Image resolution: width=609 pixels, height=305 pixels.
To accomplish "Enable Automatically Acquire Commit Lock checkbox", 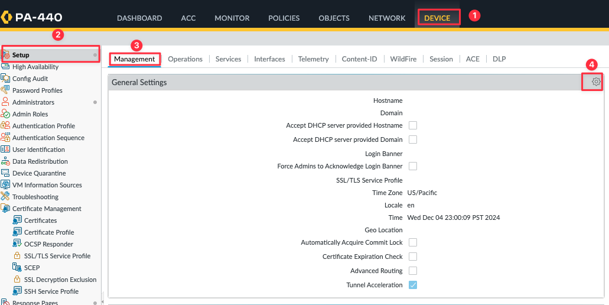I will (x=413, y=242).
